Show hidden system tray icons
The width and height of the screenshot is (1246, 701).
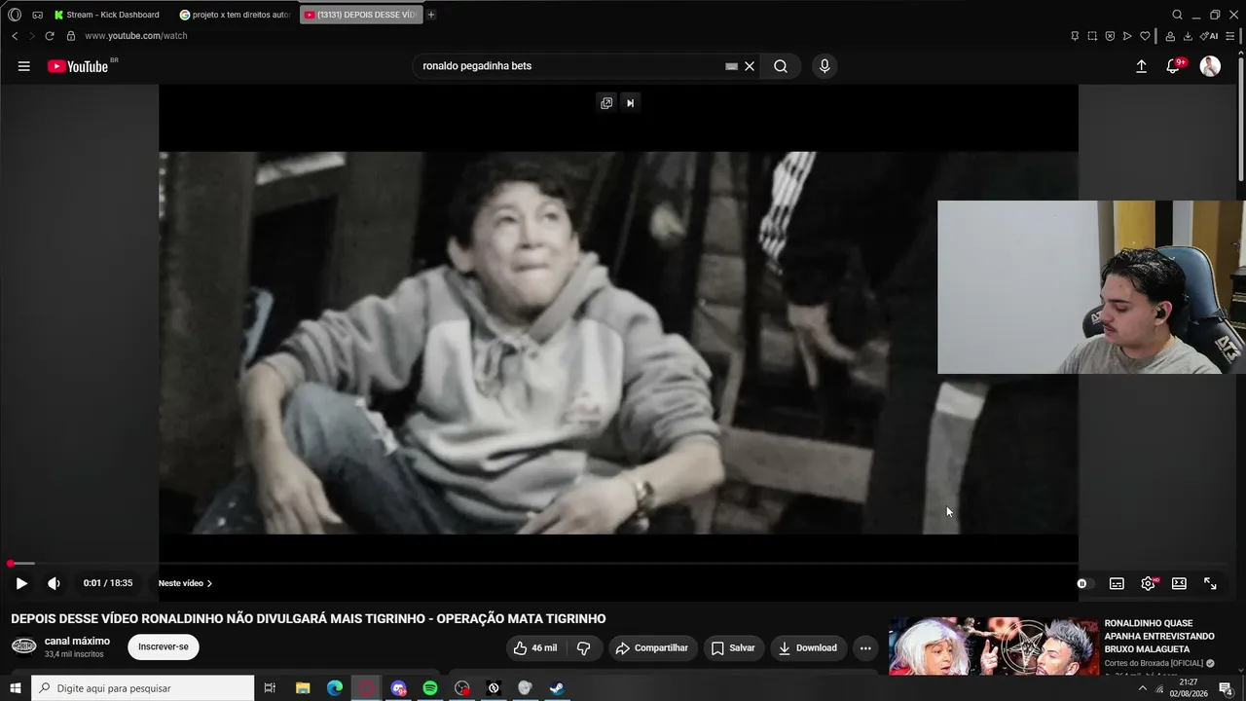tap(1143, 688)
